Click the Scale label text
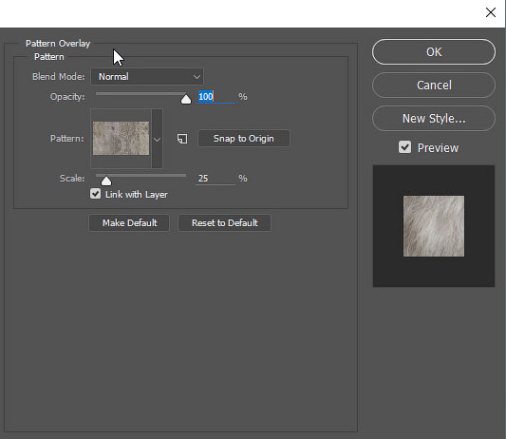Viewport: 506px width, 439px height. tap(72, 179)
